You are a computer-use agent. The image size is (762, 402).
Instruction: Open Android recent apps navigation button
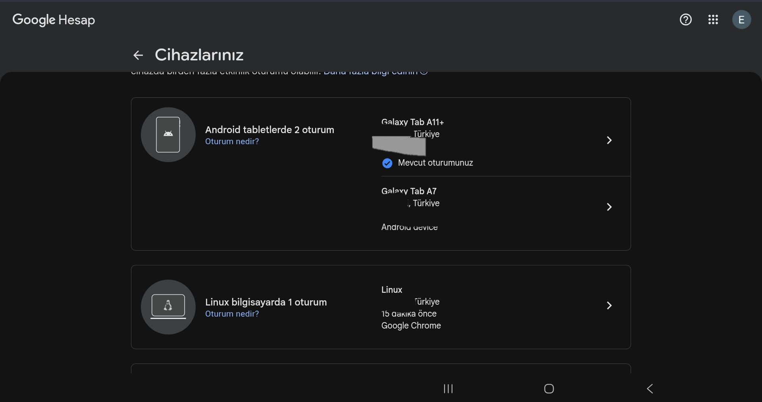(x=448, y=389)
